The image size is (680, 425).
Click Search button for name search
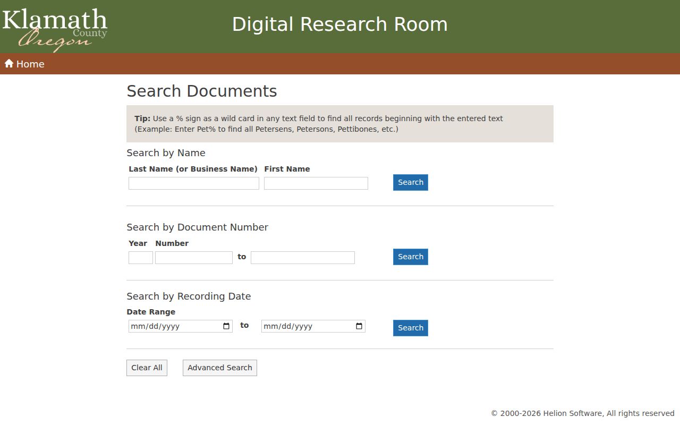pos(411,182)
